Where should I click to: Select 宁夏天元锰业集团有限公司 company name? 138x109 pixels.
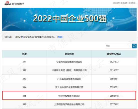69,62
